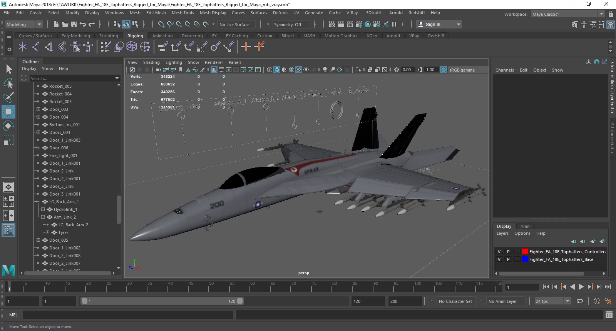This screenshot has width=616, height=331.
Task: Open the Workspace Maya Classic dropdown
Action: pos(568,14)
